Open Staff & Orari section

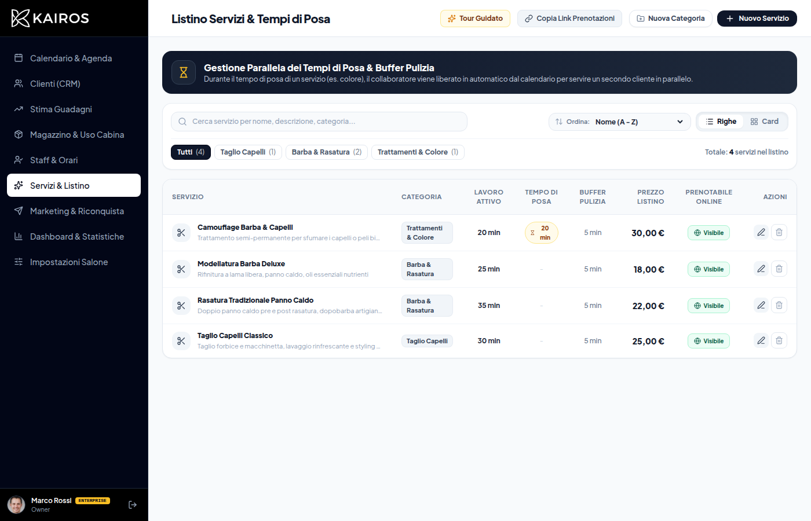pyautogui.click(x=74, y=160)
